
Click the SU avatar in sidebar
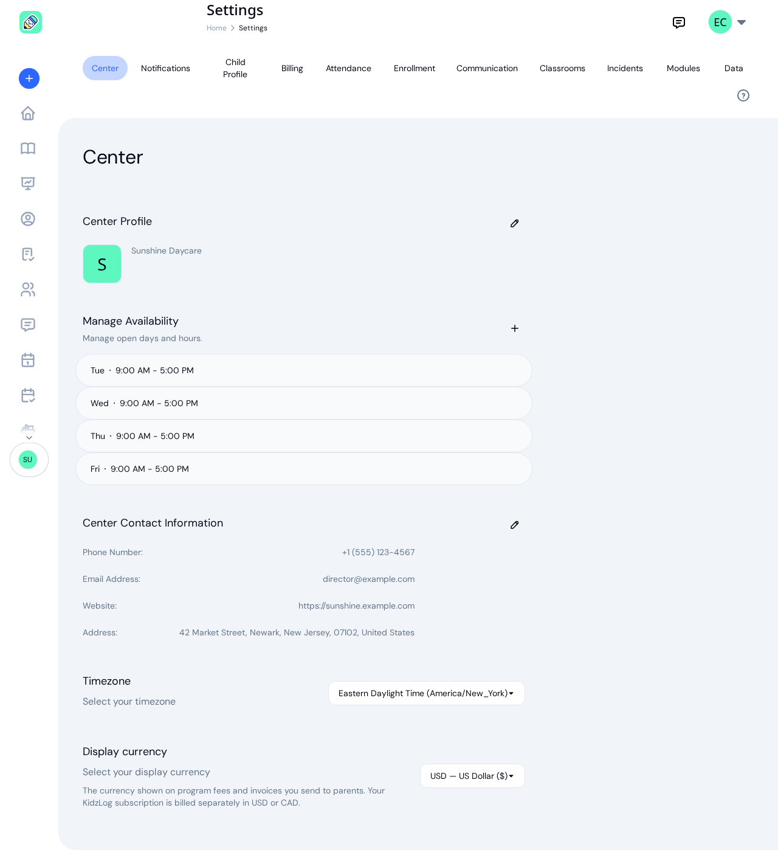tap(28, 460)
